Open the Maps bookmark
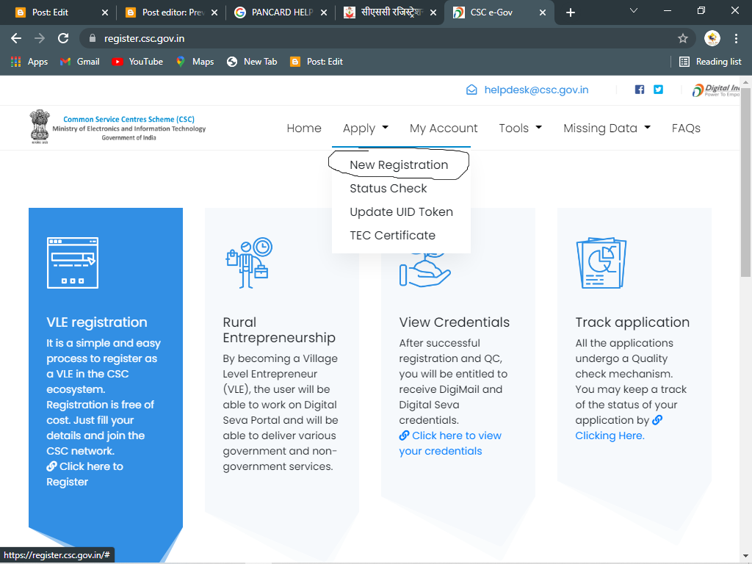 pos(195,62)
